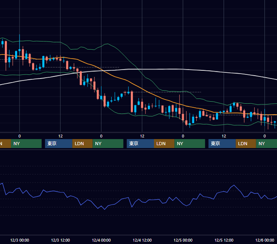The height and width of the screenshot is (244, 277).
Task: Click the 12/3 12:00 date label
Action: [x=60, y=240]
